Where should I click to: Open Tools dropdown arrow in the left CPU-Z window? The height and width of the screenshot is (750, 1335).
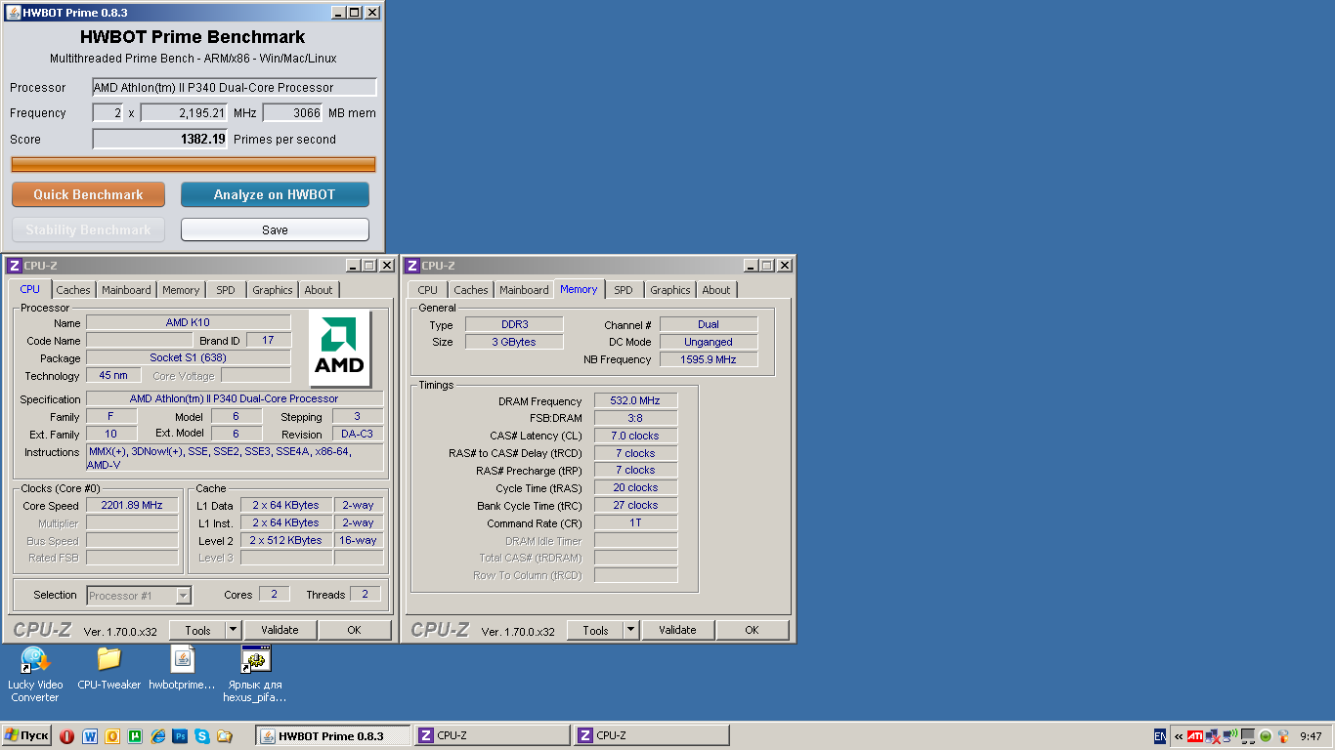tap(233, 630)
